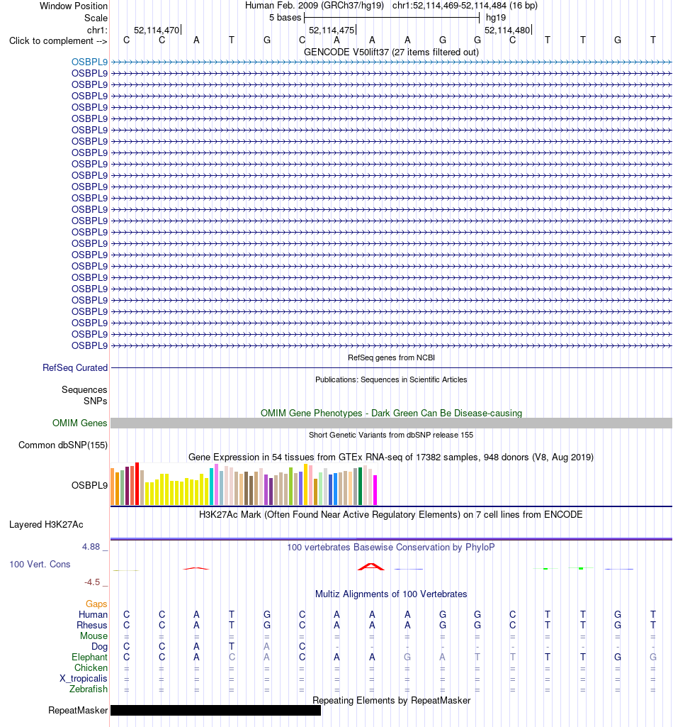Select the Elephant alignment row label
Screen dimensions: 673x727
pyautogui.click(x=89, y=657)
